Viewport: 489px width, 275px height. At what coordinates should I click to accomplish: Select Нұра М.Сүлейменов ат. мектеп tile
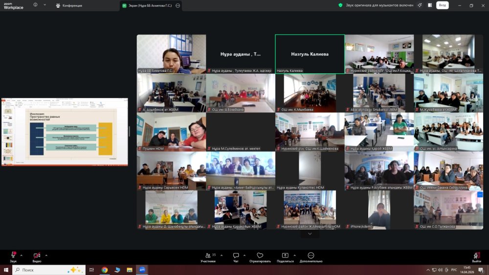[241, 132]
